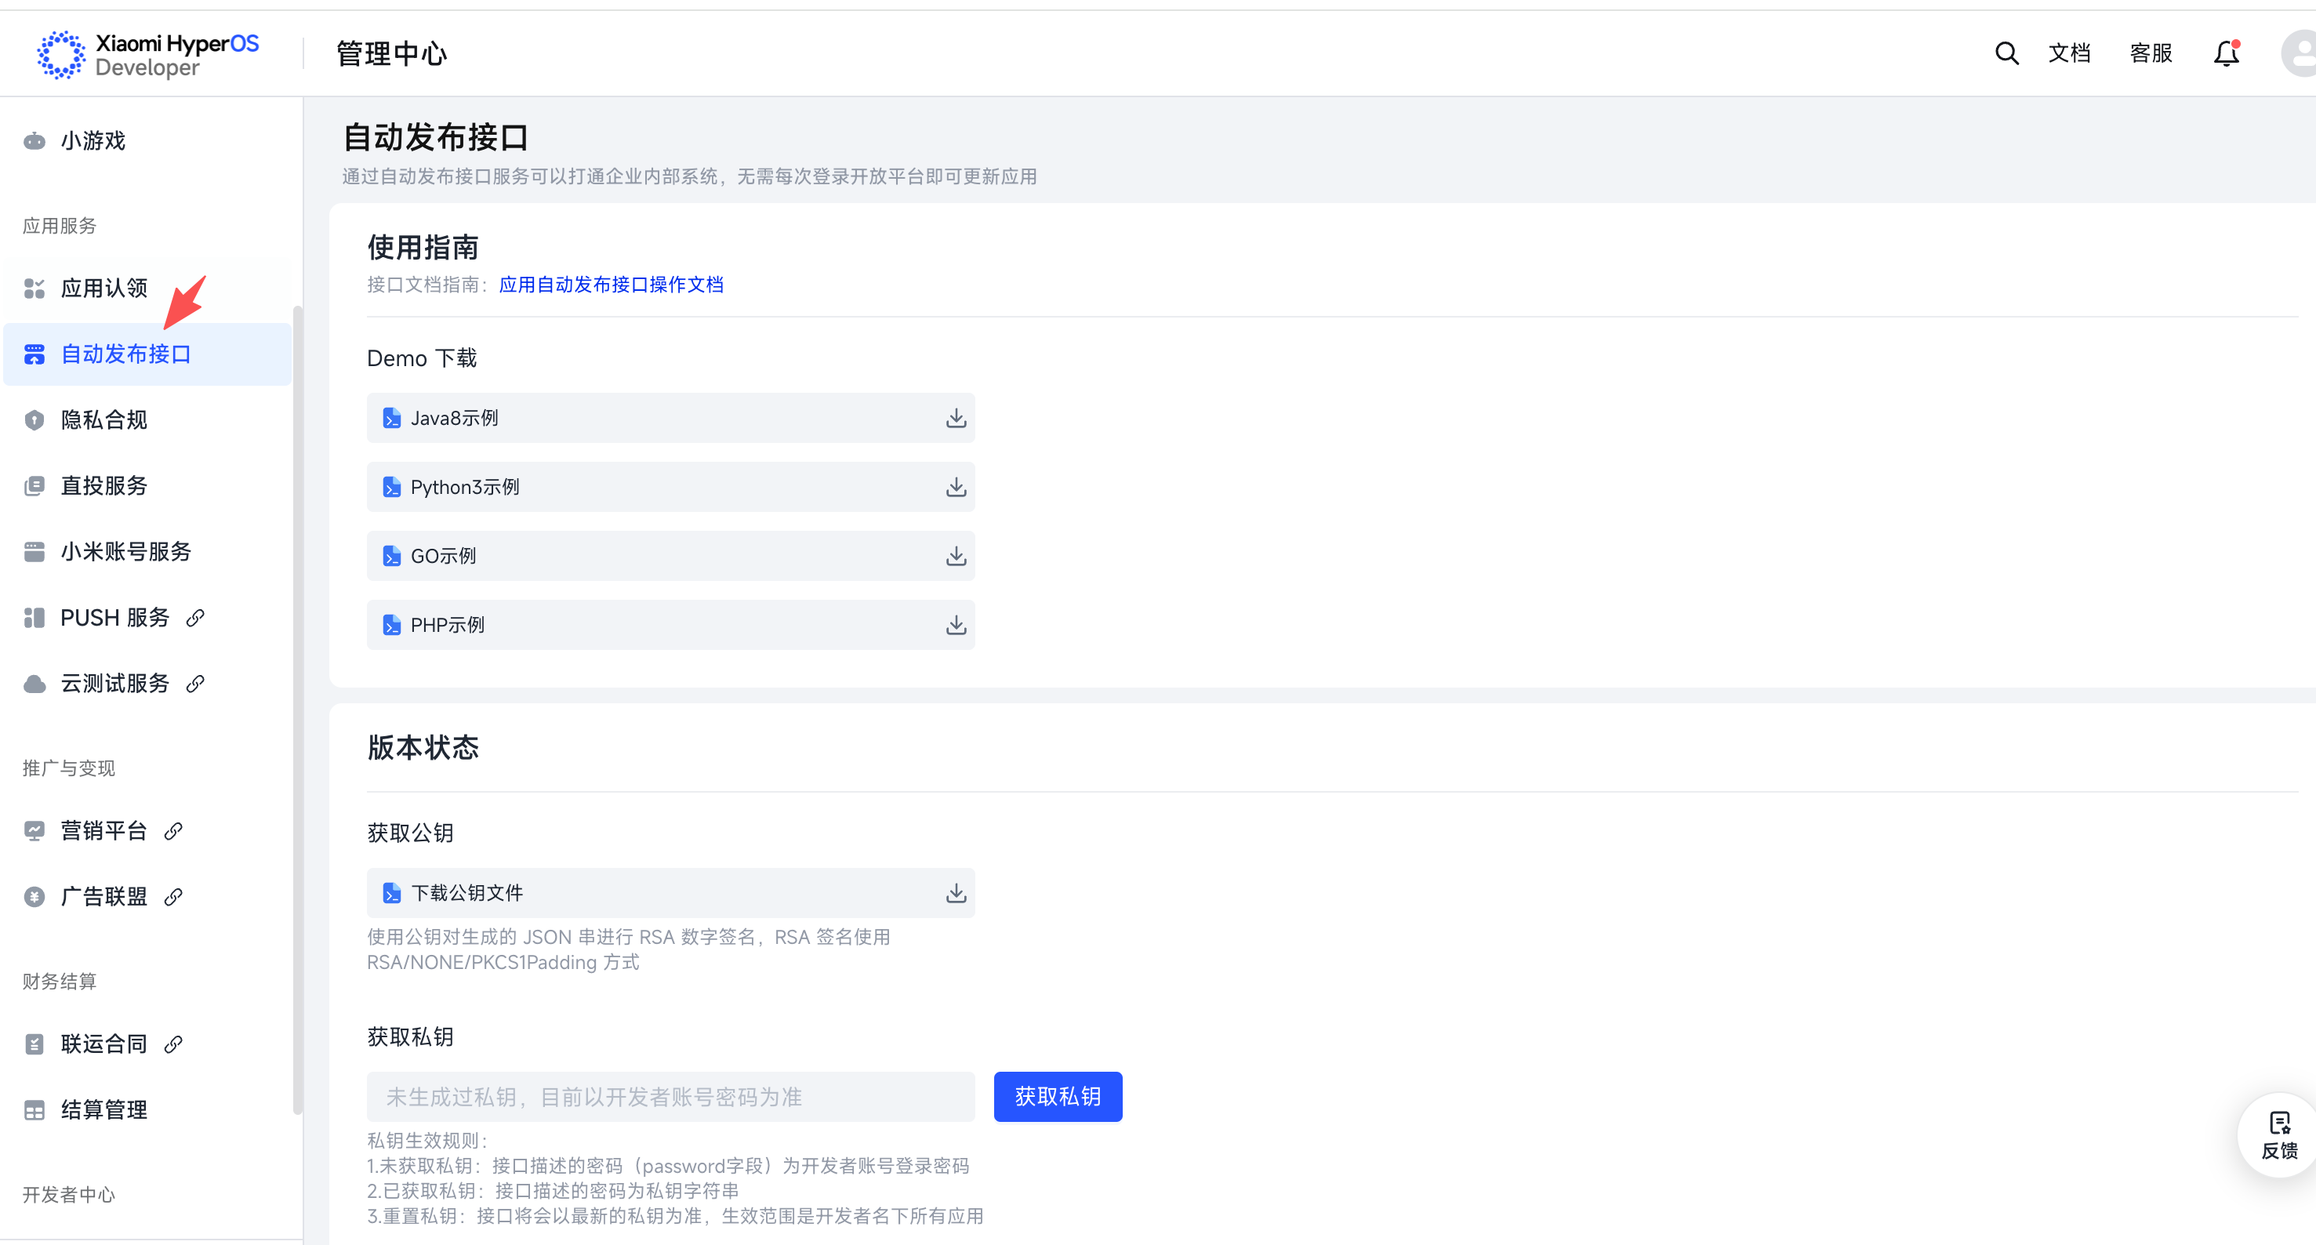Screen dimensions: 2316x1245
Task: Download the Java8示例 demo file
Action: point(955,418)
